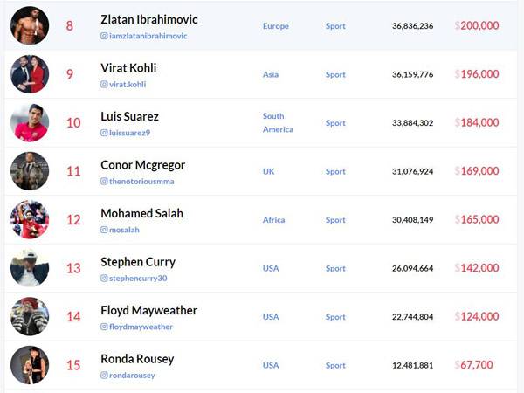Select Mohamed Salah's avatar image
Image resolution: width=524 pixels, height=393 pixels.
[30, 220]
